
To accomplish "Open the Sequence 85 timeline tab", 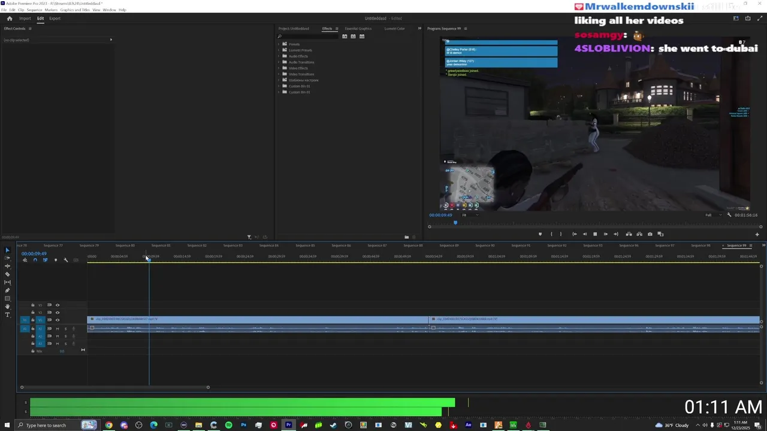I will [304, 245].
